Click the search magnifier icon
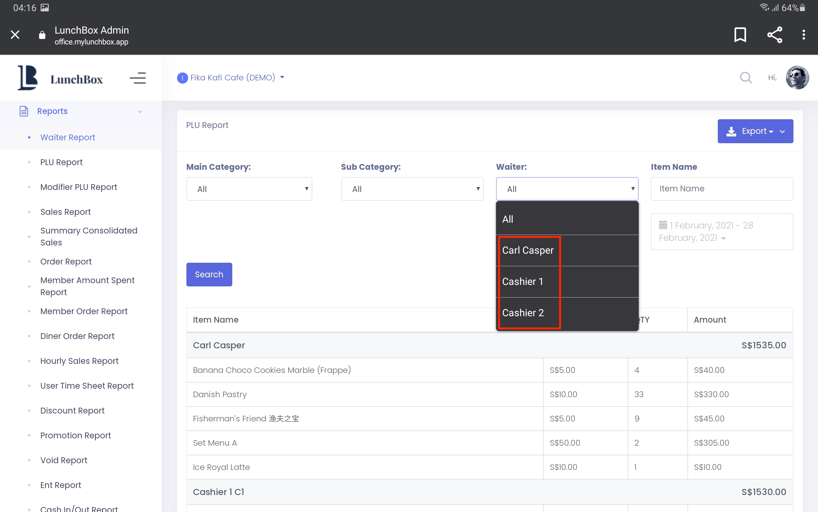This screenshot has height=512, width=818. pos(746,78)
